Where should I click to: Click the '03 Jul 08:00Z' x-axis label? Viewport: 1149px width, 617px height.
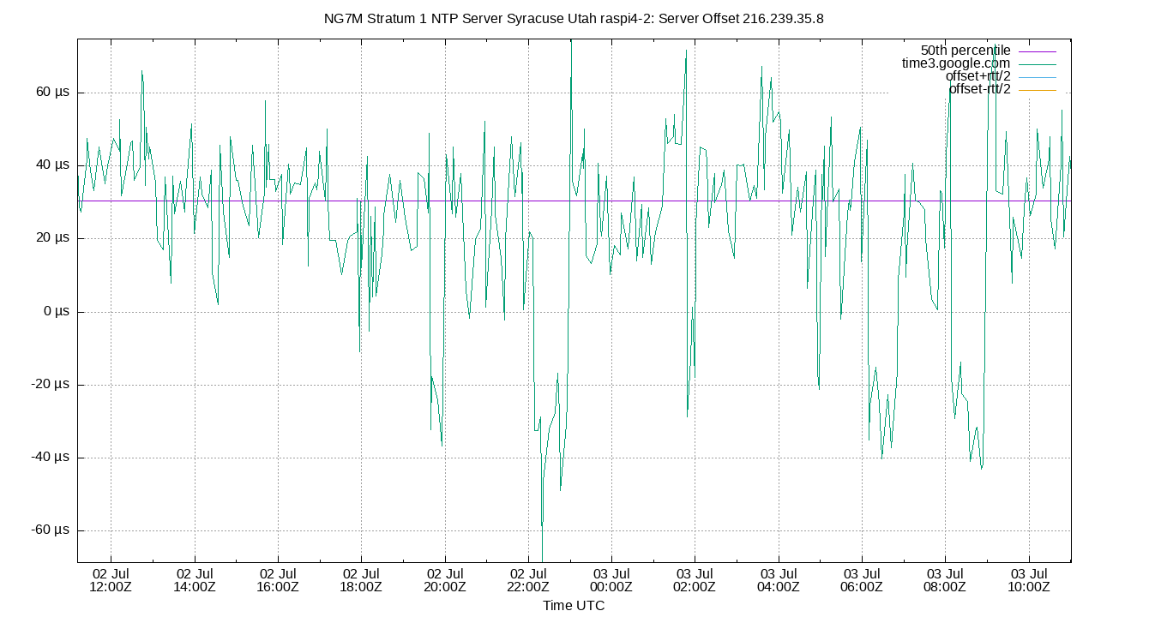[946, 580]
